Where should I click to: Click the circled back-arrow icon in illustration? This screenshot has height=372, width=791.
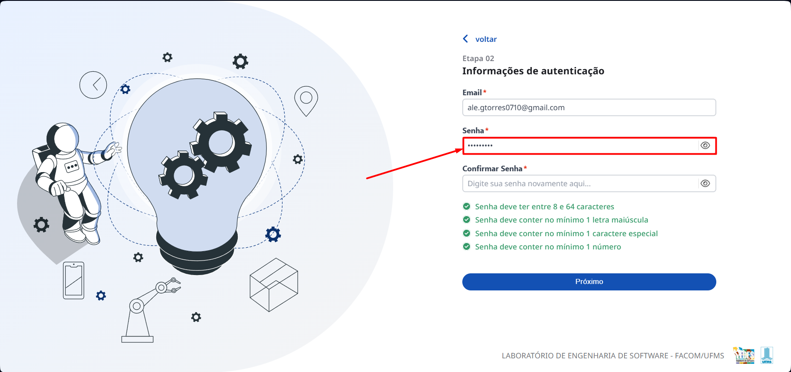pos(93,85)
